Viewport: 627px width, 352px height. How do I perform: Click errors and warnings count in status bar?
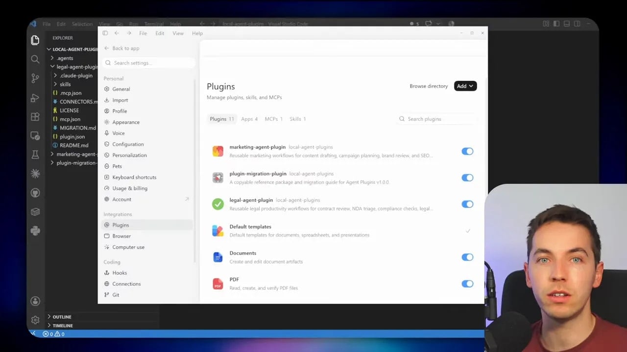click(54, 334)
